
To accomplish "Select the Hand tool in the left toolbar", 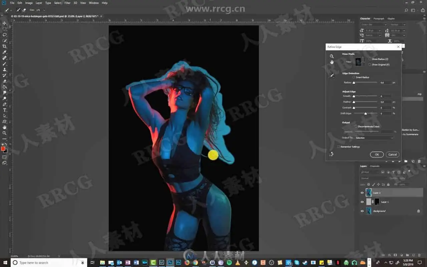I will click(x=5, y=127).
